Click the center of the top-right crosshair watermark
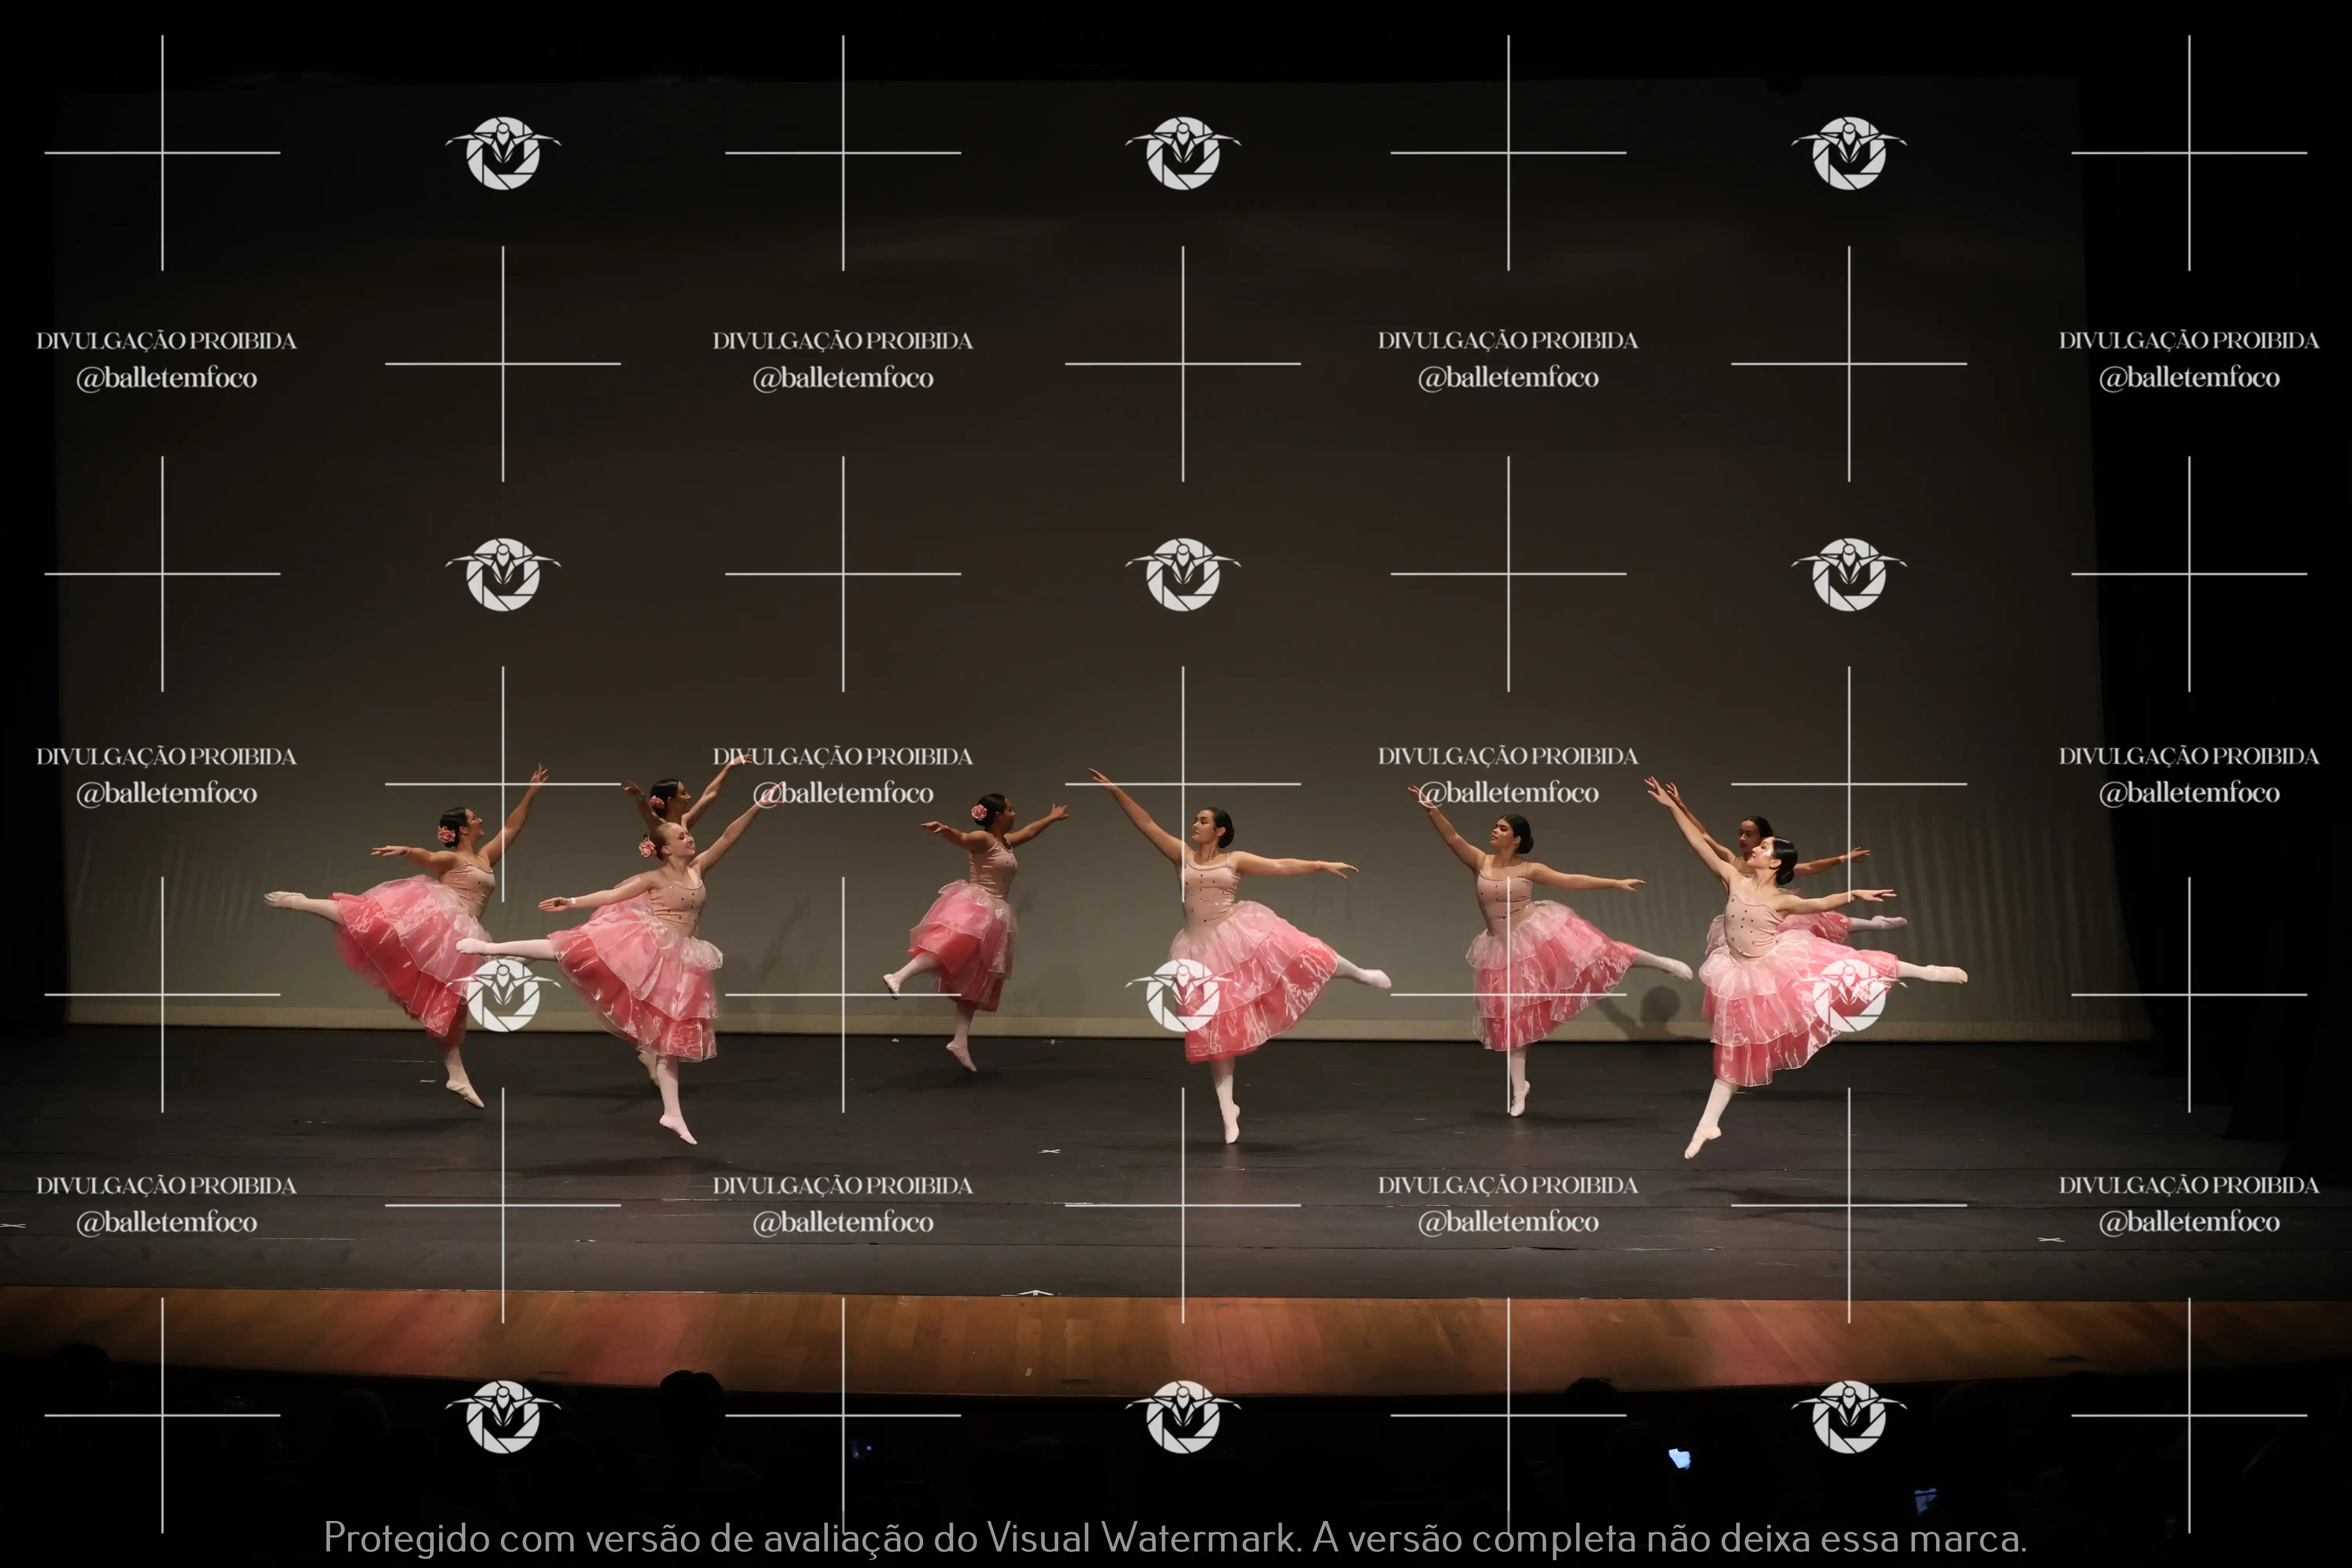2352x1568 pixels. [x=2189, y=153]
